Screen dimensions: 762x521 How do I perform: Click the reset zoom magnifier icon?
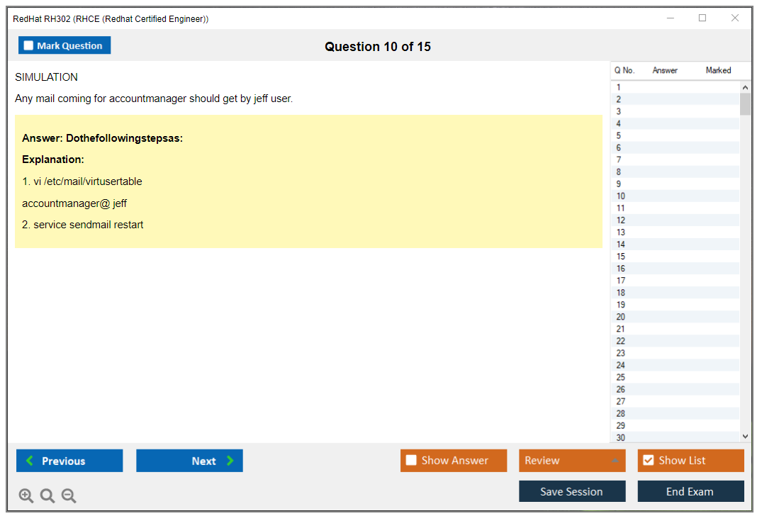(x=47, y=496)
